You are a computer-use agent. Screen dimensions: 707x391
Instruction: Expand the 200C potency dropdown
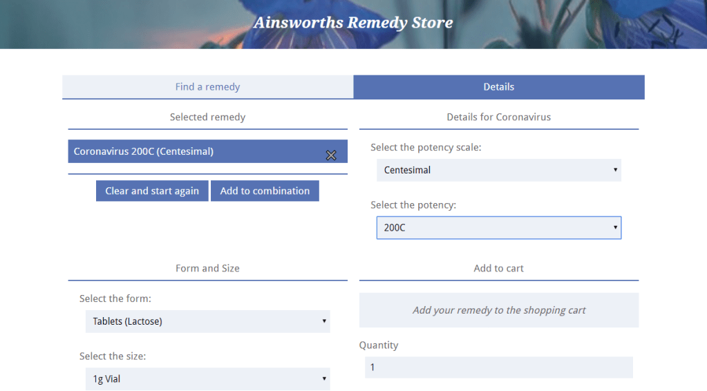click(498, 227)
